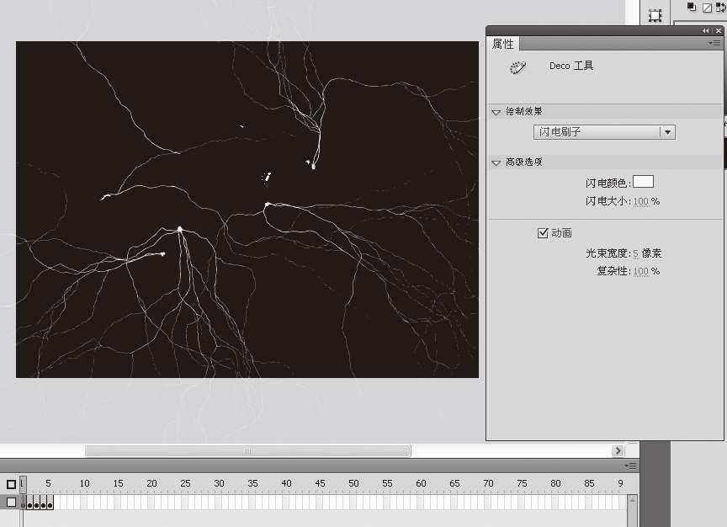This screenshot has height=527, width=727.
Task: Click frame number 60 on timeline ruler
Action: (421, 483)
